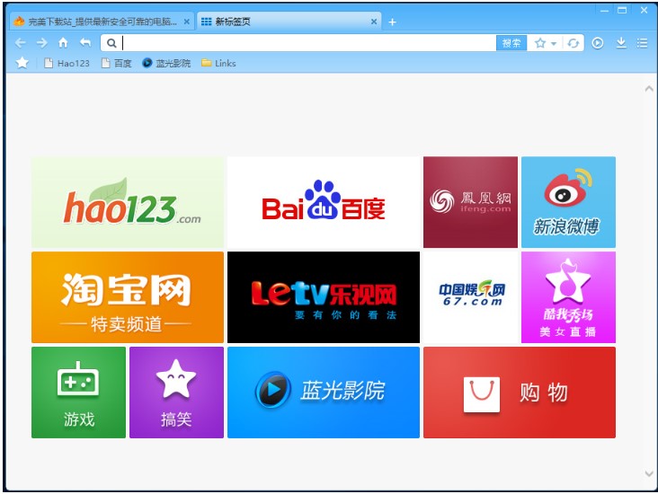The image size is (658, 494).
Task: Bookmark page with the star icon
Action: click(x=540, y=43)
